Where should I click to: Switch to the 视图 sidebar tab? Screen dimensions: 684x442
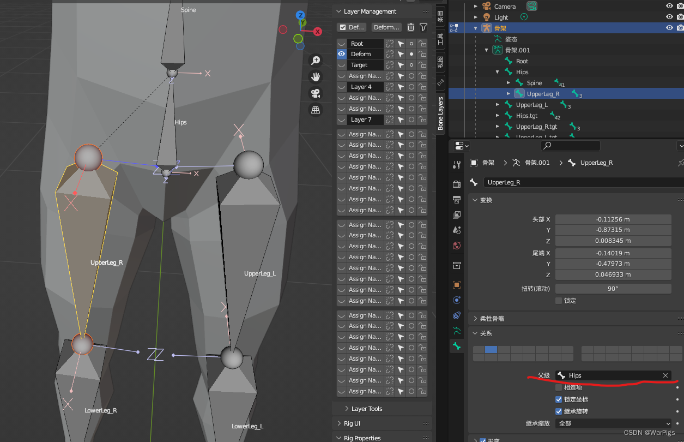pyautogui.click(x=440, y=62)
